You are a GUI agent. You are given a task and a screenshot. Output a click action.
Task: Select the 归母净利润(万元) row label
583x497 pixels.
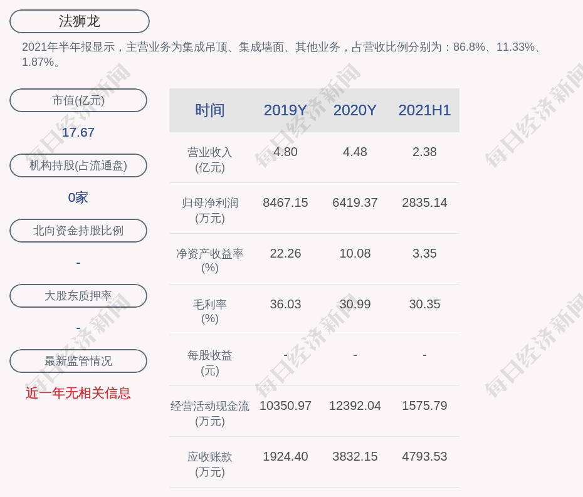[x=210, y=210]
